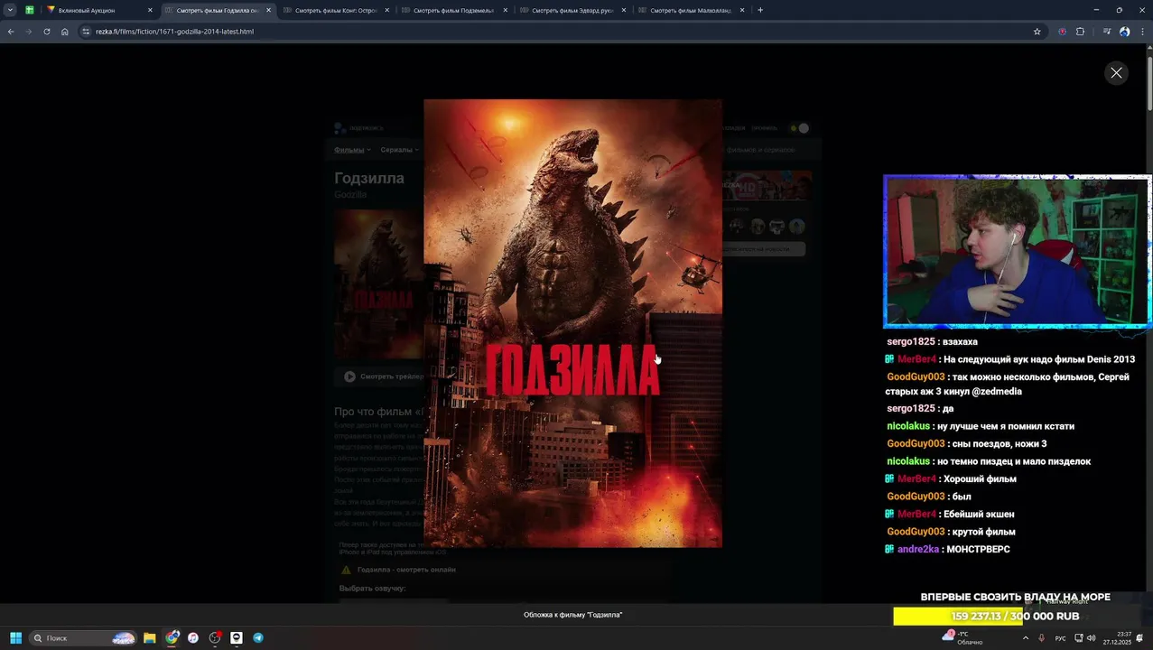Open the music app on taskbar

tap(193, 638)
